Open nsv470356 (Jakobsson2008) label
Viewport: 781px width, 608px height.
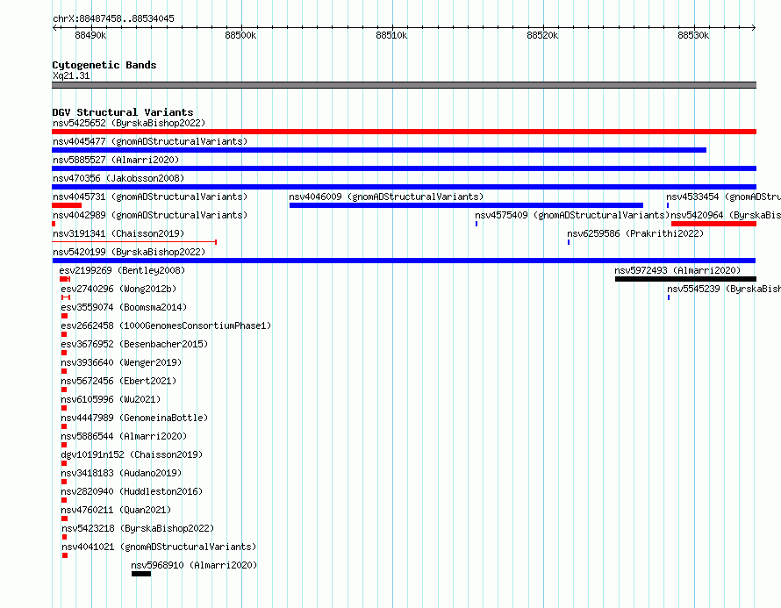click(x=118, y=178)
